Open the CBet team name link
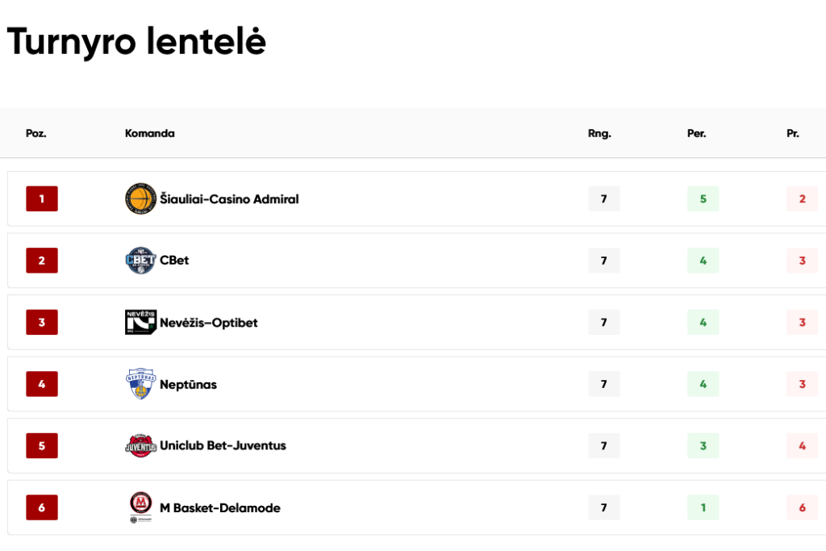This screenshot has width=826, height=551. point(174,261)
